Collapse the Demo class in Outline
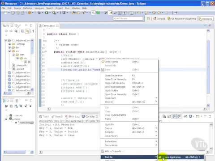Viewport: 215px width, 161px height. tap(6, 119)
